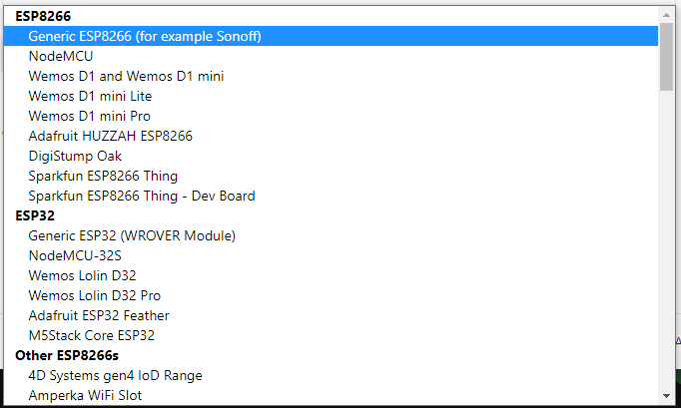
Task: Click the exact entry 'Wemos Lolin D32'
Action: click(331, 275)
